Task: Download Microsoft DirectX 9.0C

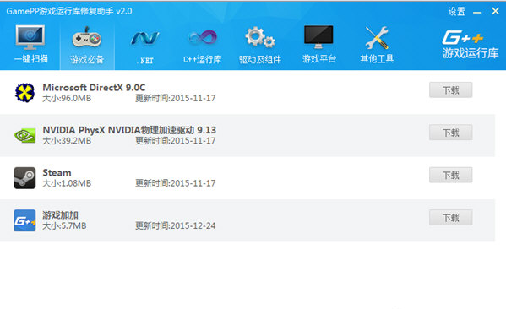Action: [450, 89]
